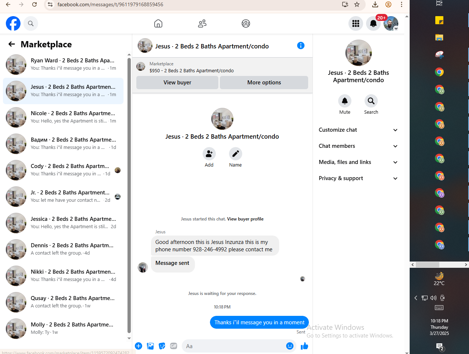The image size is (469, 354).
Task: Open the Chrome profile icon in toolbar
Action: [388, 4]
